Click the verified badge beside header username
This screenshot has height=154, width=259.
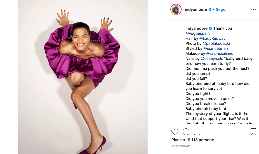(x=210, y=9)
